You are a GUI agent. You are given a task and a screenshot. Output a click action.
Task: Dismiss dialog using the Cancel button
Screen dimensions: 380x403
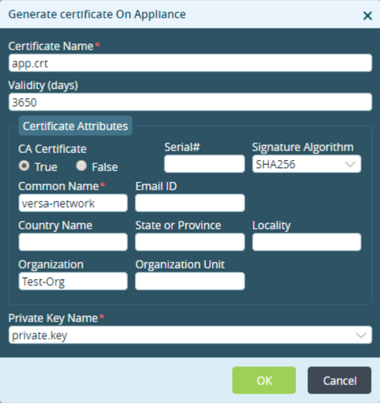[x=340, y=380]
